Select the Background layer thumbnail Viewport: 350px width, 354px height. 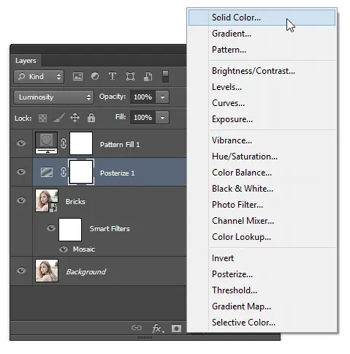(47, 271)
